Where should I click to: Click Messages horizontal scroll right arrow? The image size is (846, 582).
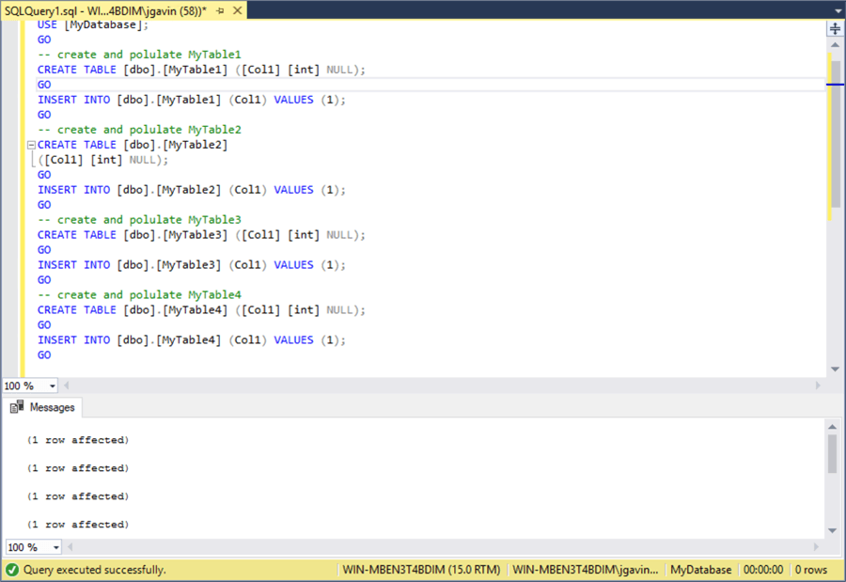[x=816, y=547]
